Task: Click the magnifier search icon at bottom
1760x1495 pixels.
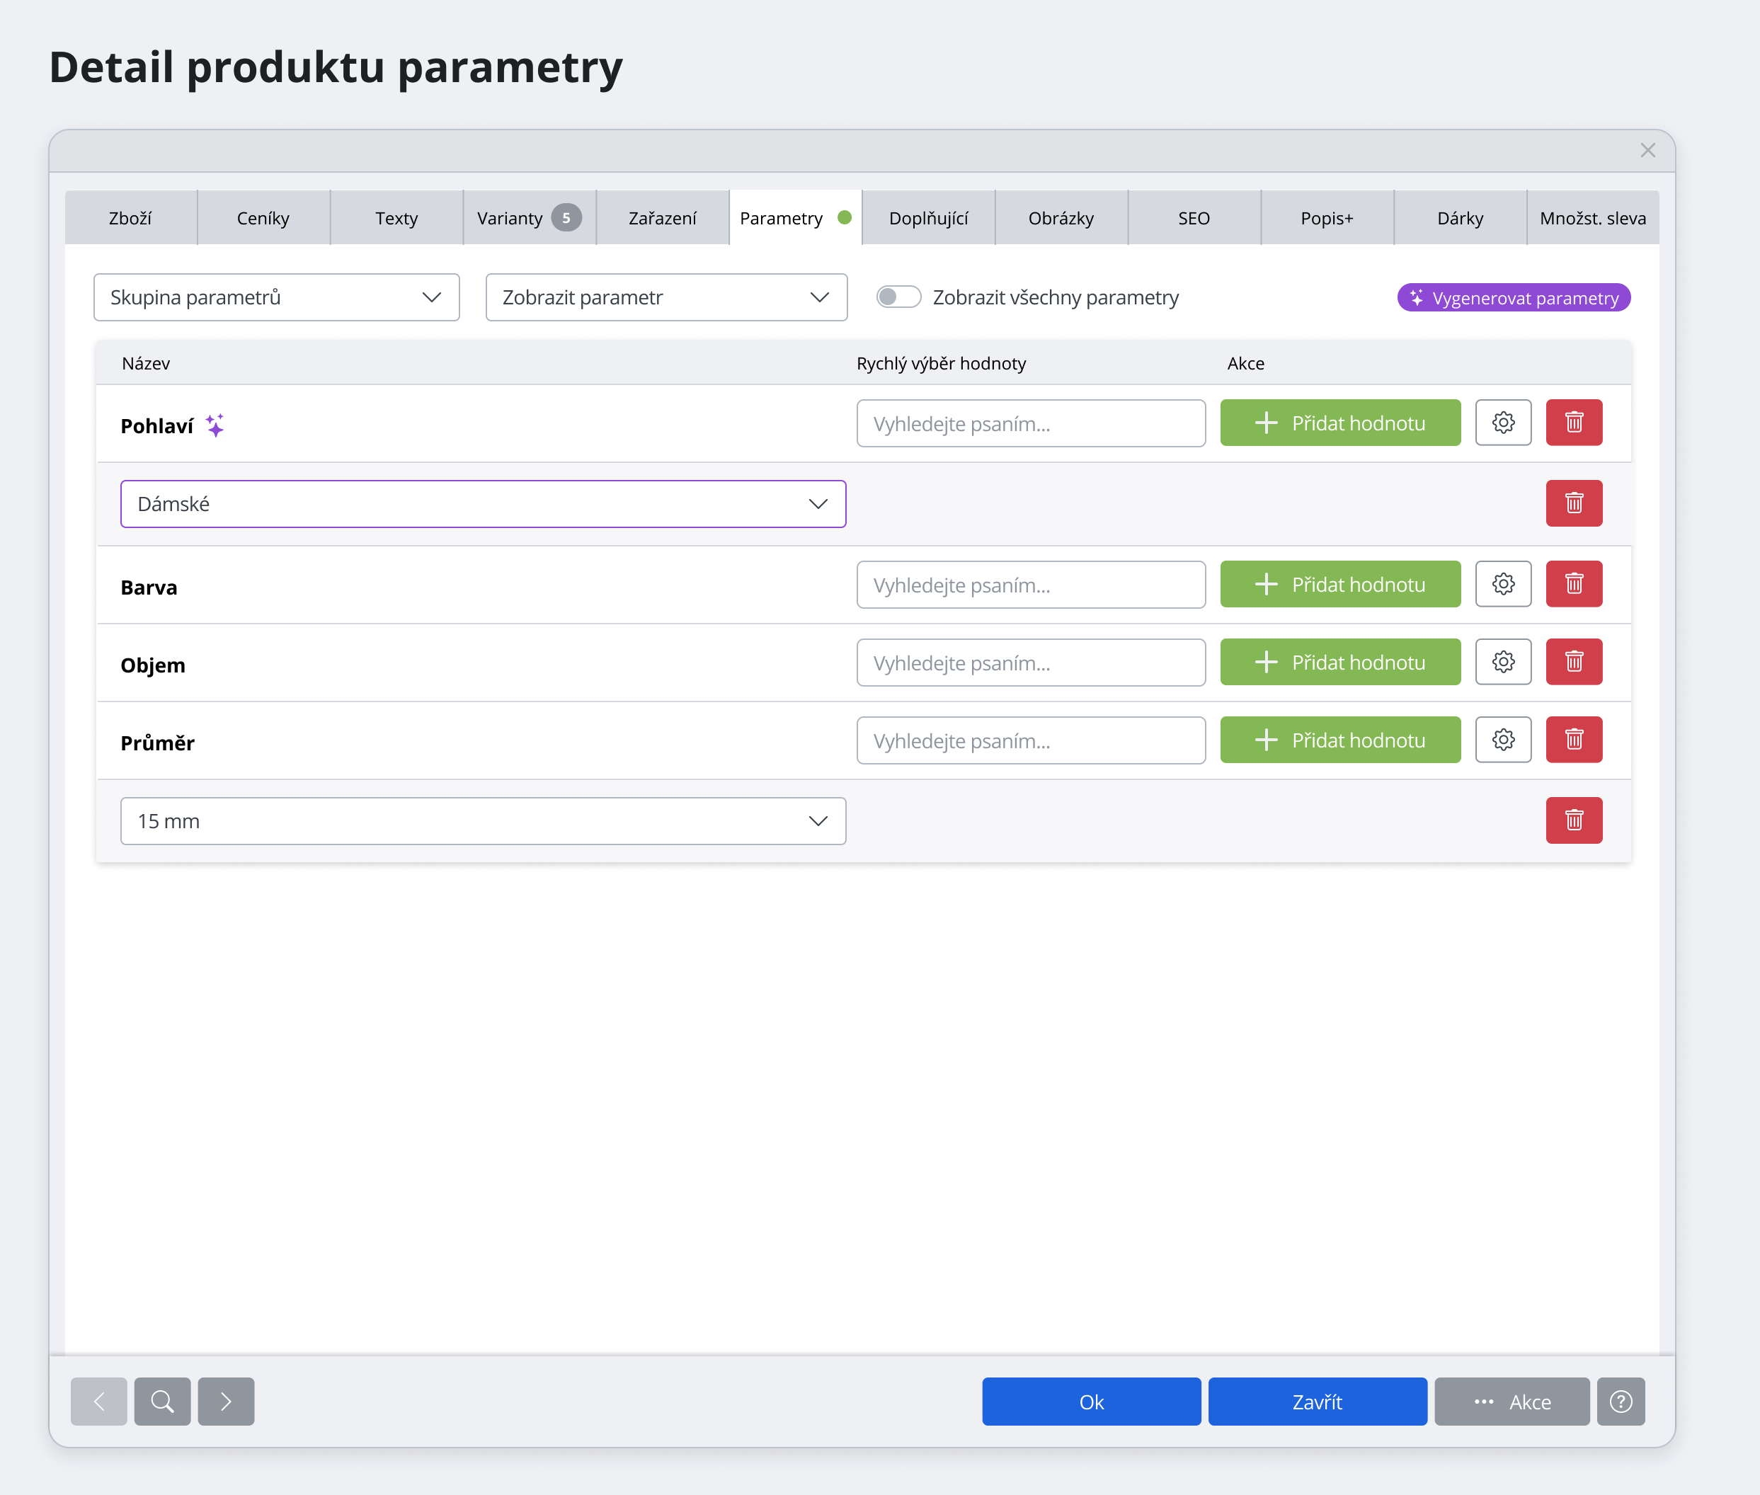Action: (162, 1401)
